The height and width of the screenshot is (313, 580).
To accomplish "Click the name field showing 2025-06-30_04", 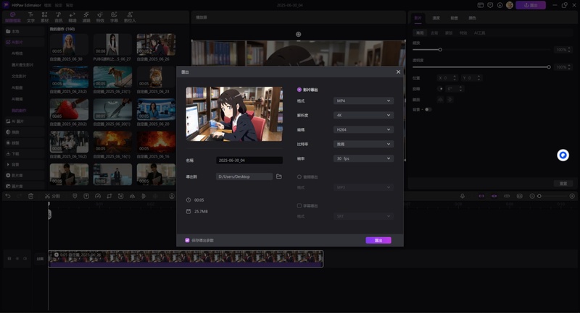I will pos(249,160).
